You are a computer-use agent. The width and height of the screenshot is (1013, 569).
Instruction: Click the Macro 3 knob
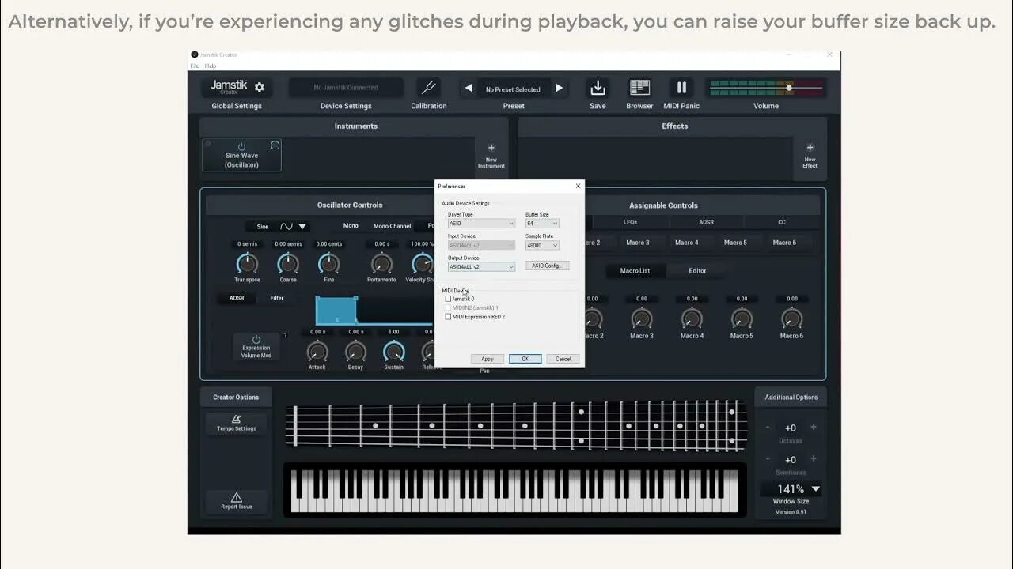(641, 318)
